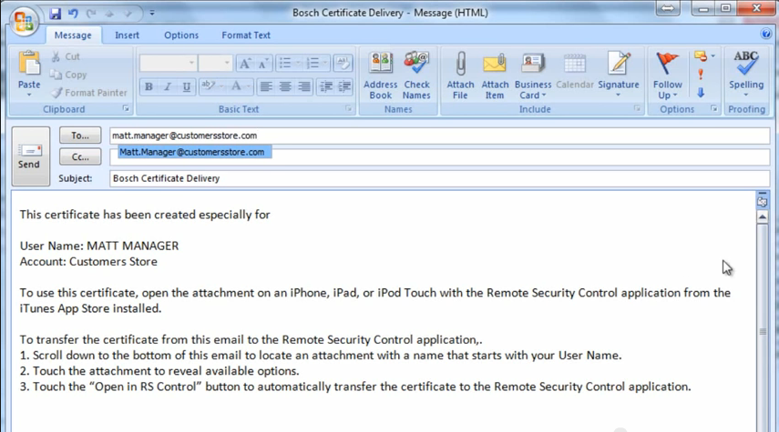Expand the Paste options arrow

click(29, 95)
